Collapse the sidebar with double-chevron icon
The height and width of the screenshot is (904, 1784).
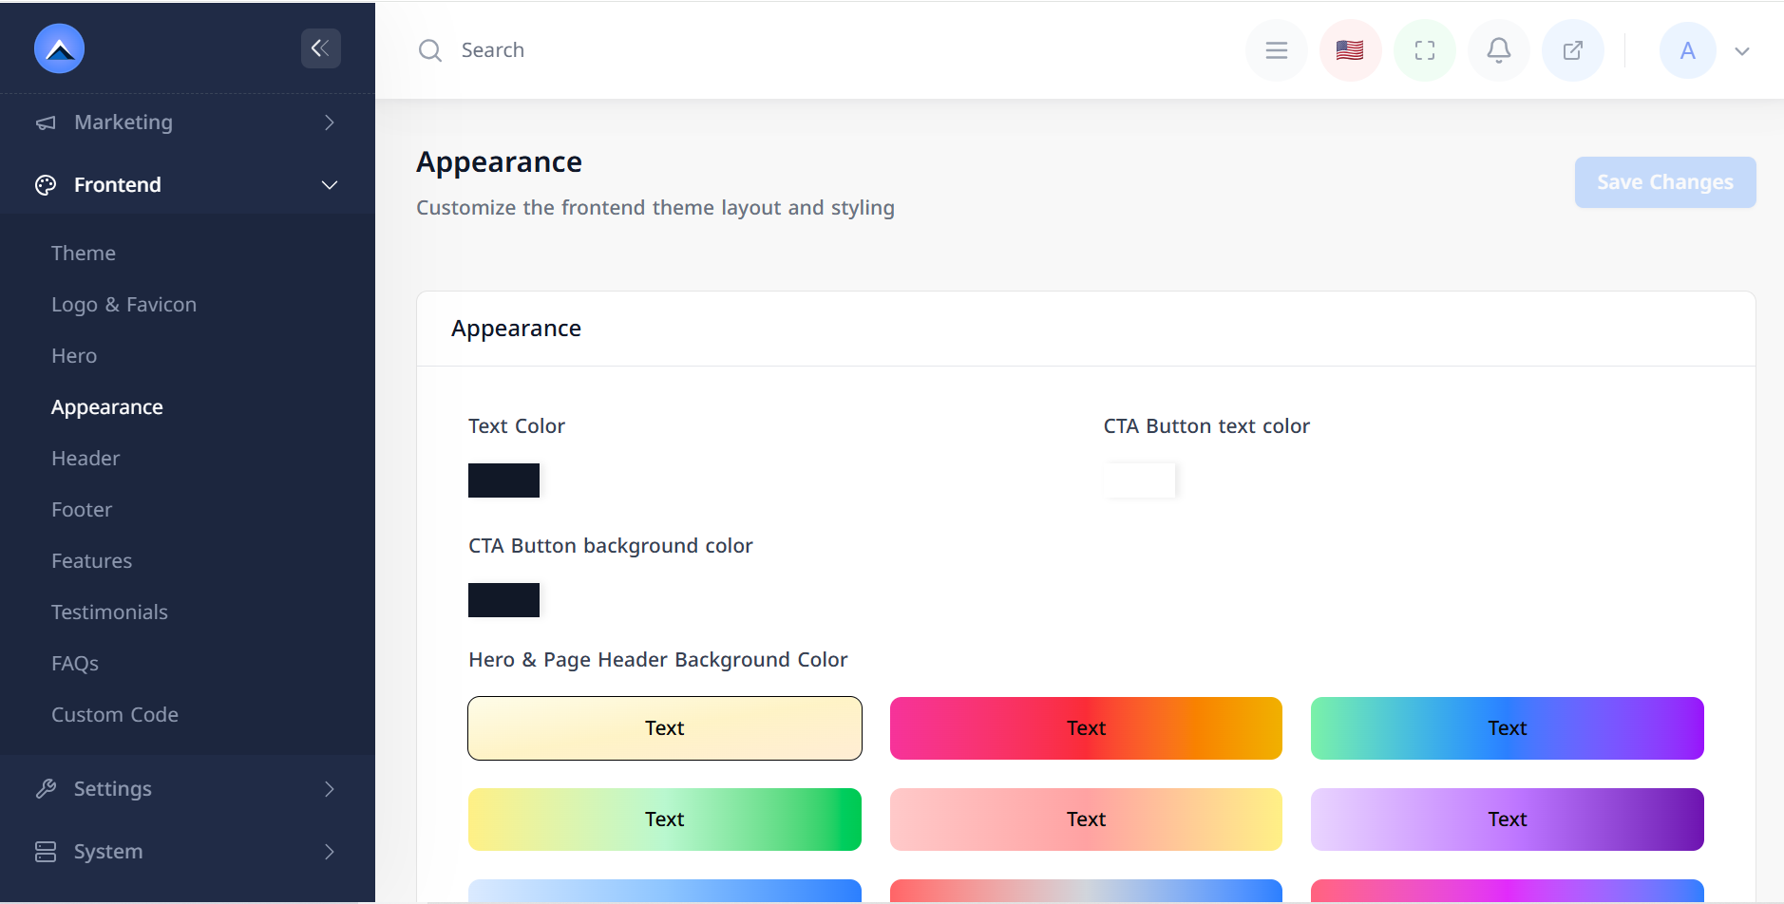[320, 48]
